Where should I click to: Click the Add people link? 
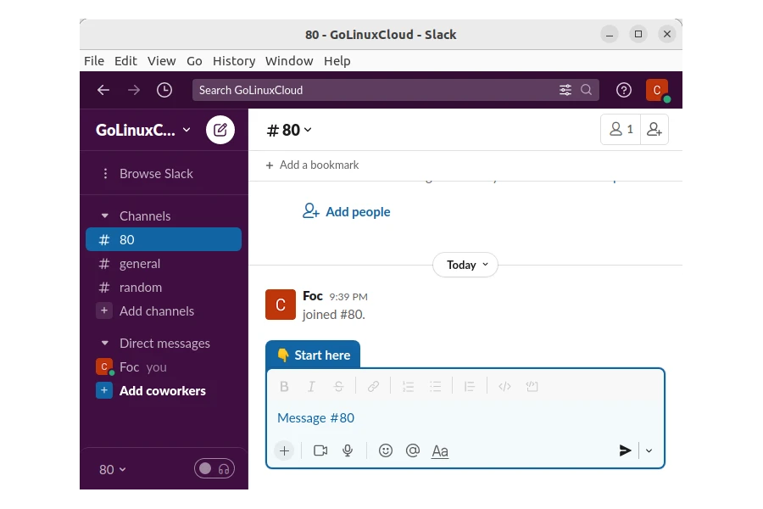coord(347,212)
